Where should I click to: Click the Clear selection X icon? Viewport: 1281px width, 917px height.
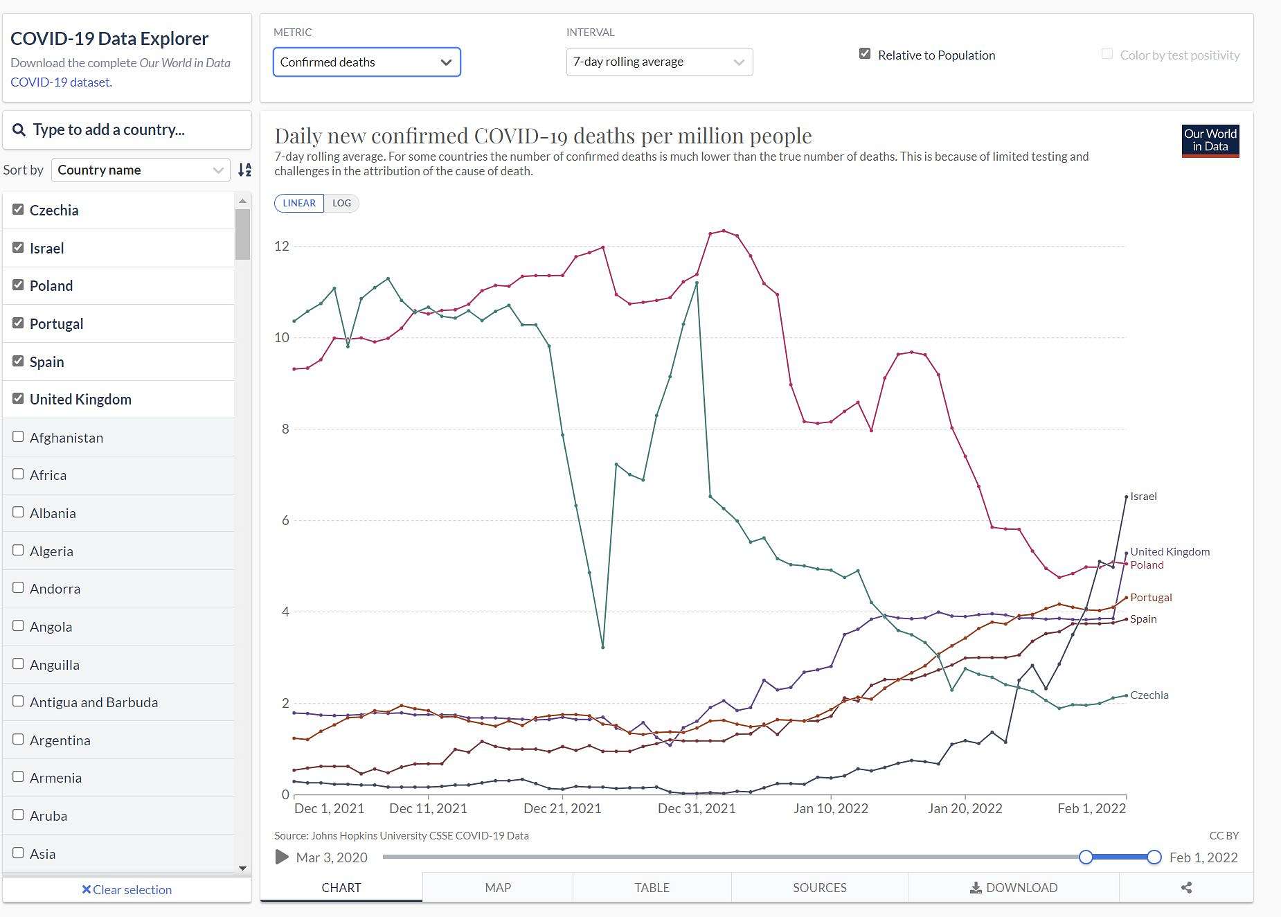point(86,889)
